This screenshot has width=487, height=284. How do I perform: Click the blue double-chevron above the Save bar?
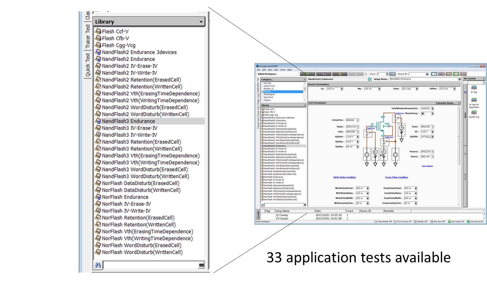pos(465,92)
